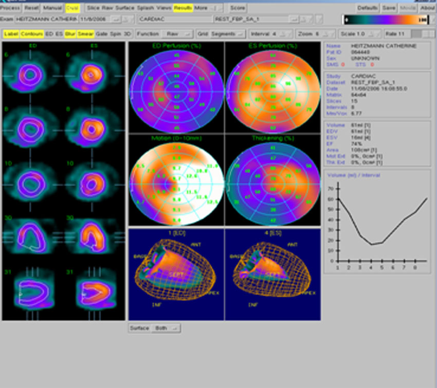Image resolution: width=437 pixels, height=388 pixels.
Task: Click the Save button
Action: click(x=389, y=8)
